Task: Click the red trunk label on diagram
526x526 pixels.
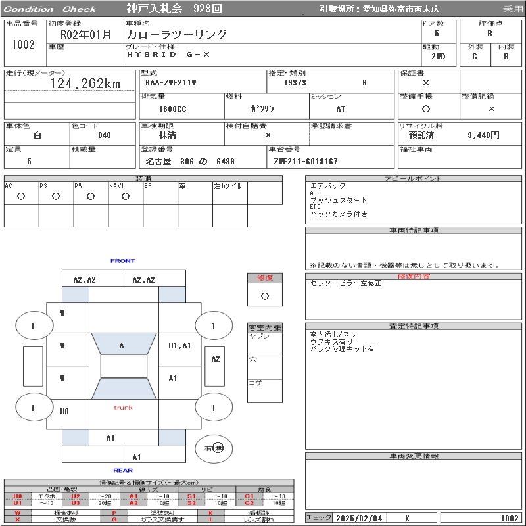Action: pos(123,408)
